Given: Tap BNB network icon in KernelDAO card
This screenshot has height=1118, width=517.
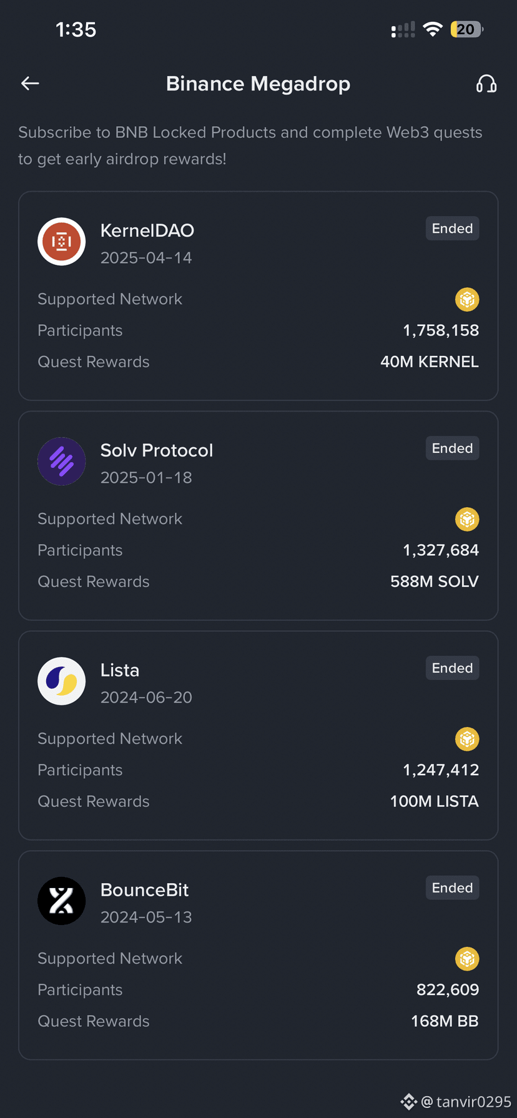Looking at the screenshot, I should [x=467, y=300].
